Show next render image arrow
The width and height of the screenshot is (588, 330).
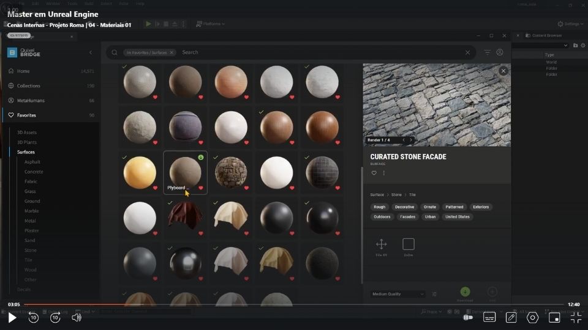410,140
